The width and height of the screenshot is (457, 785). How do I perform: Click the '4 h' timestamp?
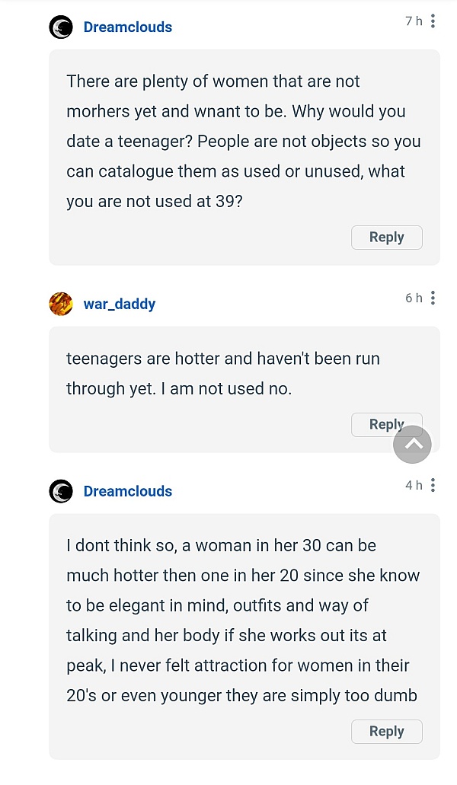coord(414,485)
